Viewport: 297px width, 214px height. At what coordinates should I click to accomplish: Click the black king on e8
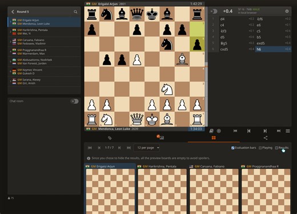point(152,14)
